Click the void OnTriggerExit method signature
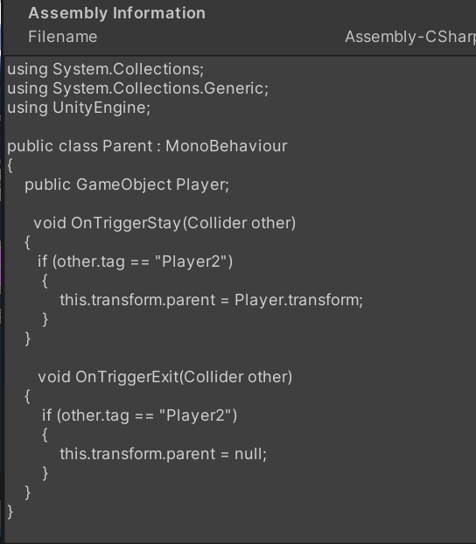The height and width of the screenshot is (544, 476). (164, 377)
